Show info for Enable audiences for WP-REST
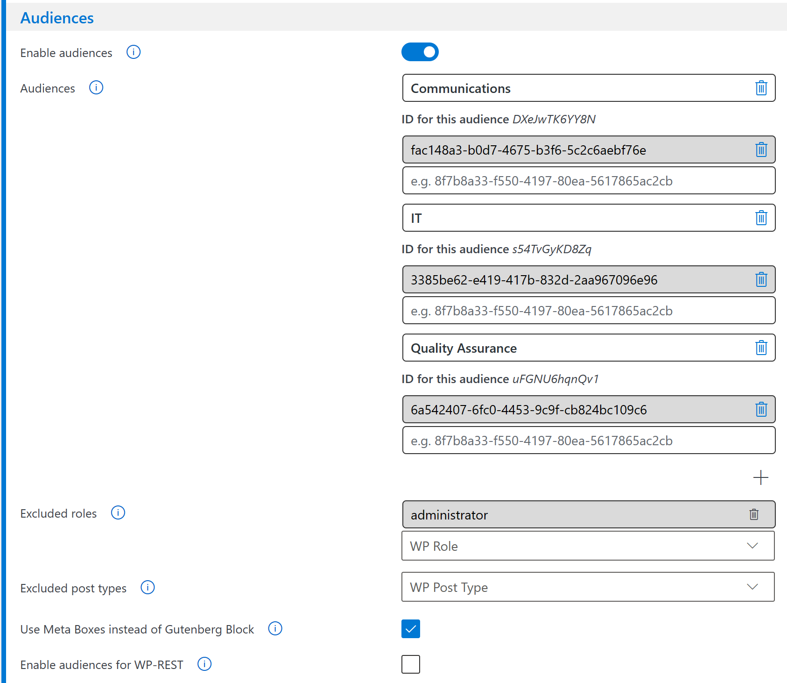This screenshot has width=787, height=683. [x=204, y=664]
